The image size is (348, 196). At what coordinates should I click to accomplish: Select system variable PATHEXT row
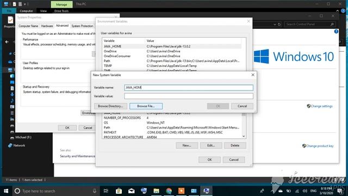click(x=172, y=132)
